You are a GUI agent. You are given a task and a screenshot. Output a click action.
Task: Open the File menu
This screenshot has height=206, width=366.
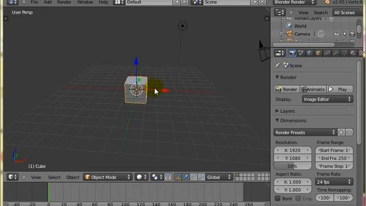[x=34, y=2]
